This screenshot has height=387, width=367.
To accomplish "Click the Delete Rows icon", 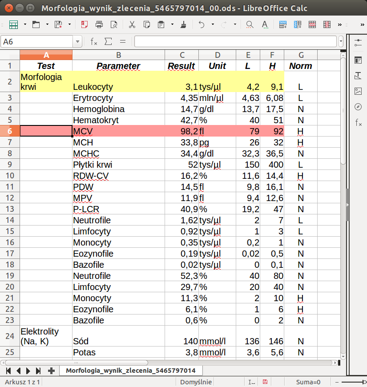I will (x=312, y=24).
